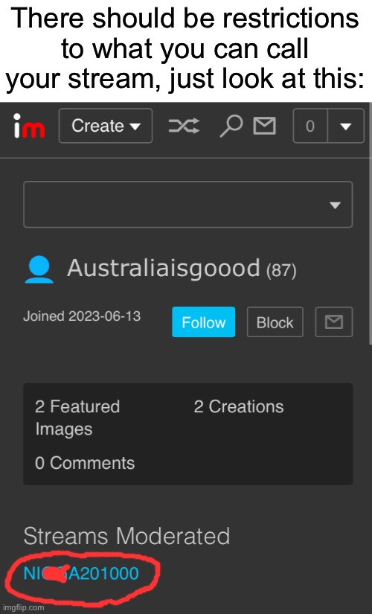Image resolution: width=372 pixels, height=614 pixels.
Task: Click the (87) points next to username
Action: (281, 271)
